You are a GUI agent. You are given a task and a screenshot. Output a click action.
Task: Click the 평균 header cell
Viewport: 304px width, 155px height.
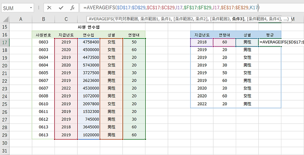click(x=270, y=35)
